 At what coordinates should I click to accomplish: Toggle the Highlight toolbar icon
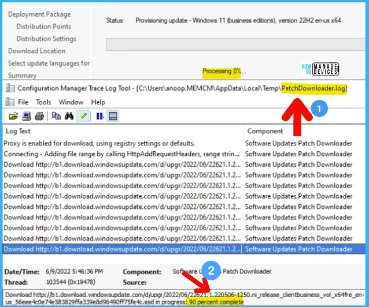pos(83,116)
